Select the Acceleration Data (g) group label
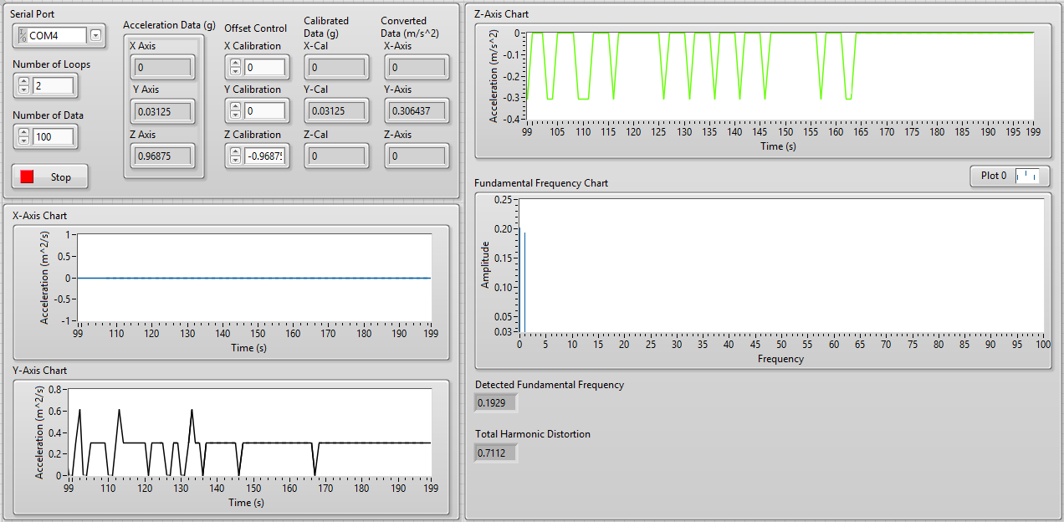 coord(169,25)
